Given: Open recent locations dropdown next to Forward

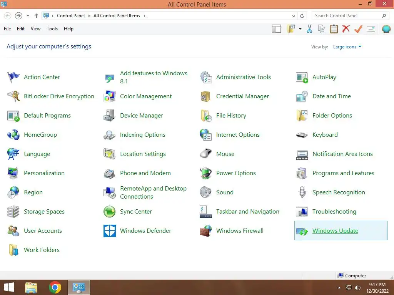Looking at the screenshot, I should (28, 16).
